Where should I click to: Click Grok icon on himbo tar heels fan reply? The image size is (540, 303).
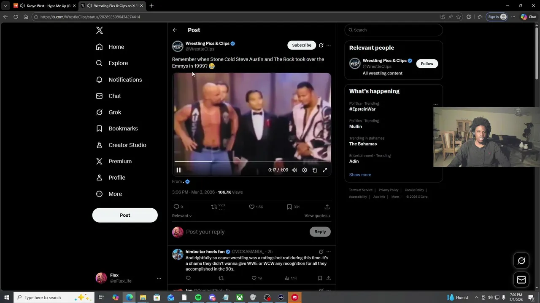pos(321,252)
